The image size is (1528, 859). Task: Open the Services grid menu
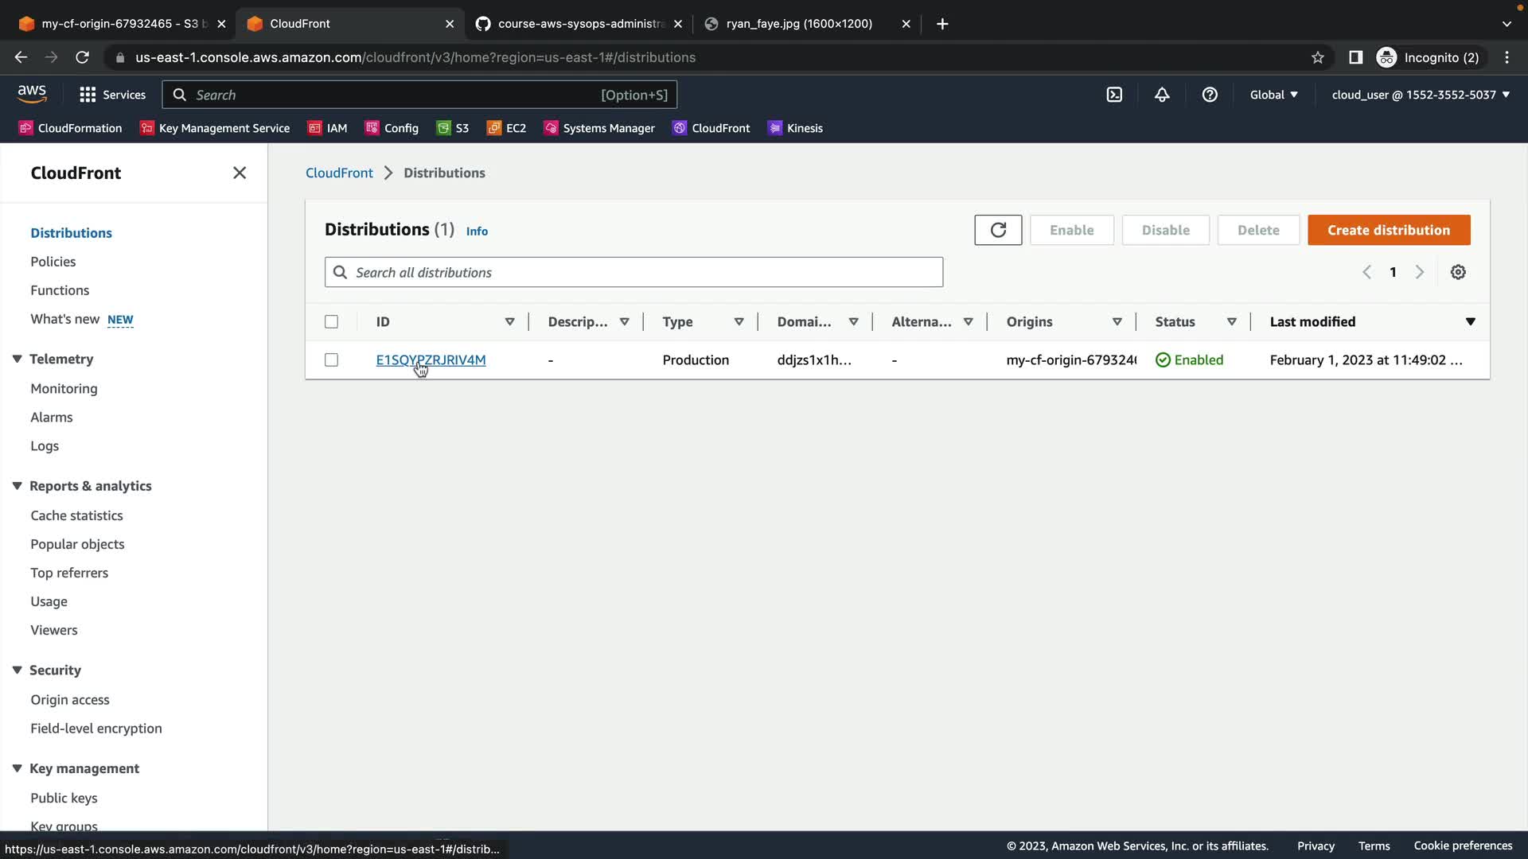coord(88,95)
